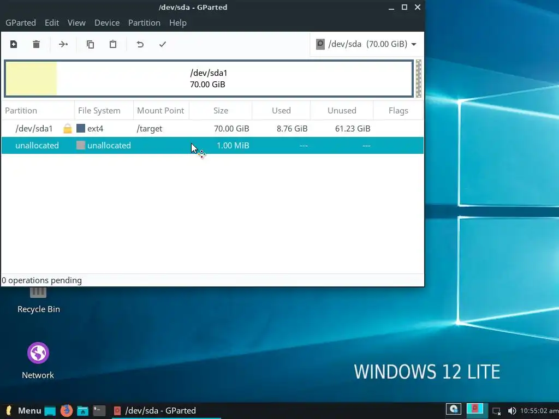
Task: Click the Resize/Move partition arrow icon
Action: tap(63, 44)
